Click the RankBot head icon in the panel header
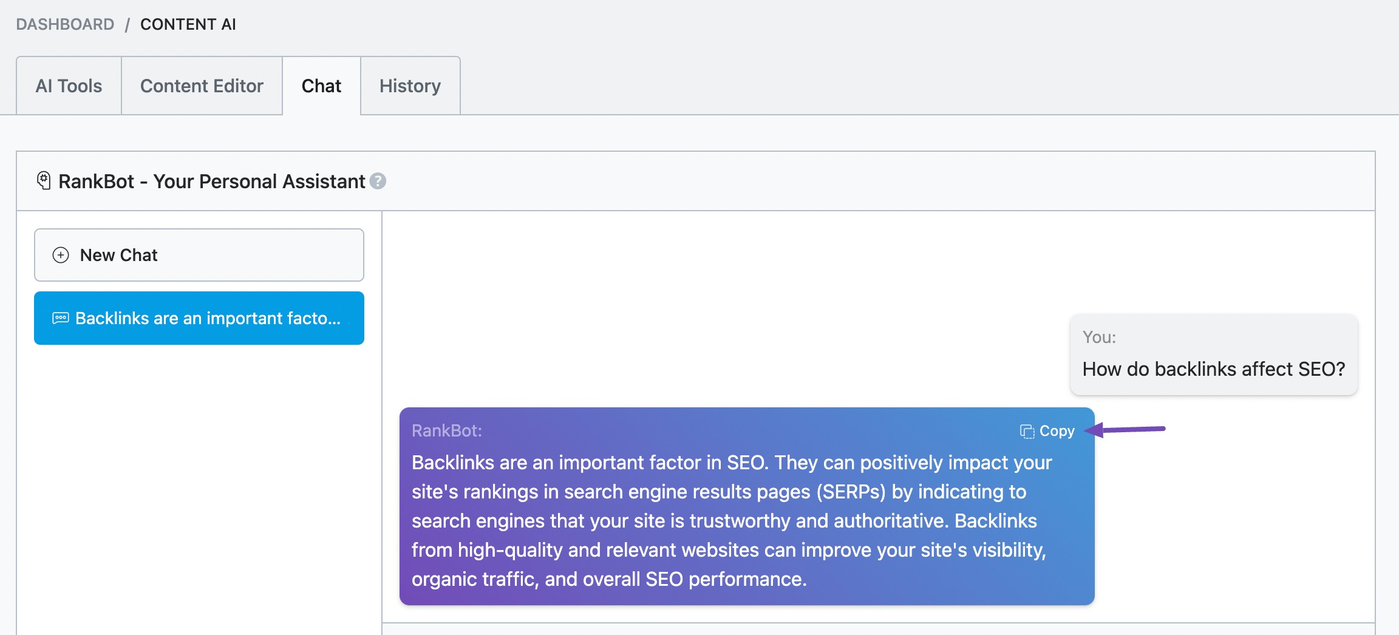 43,180
